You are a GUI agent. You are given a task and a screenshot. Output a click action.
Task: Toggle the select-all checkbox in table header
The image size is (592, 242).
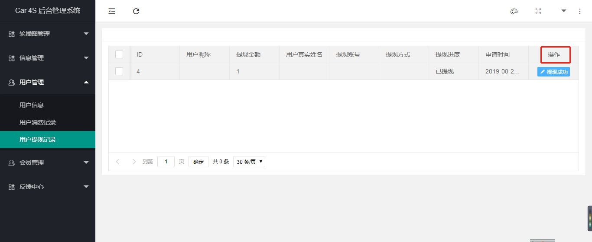click(x=119, y=54)
